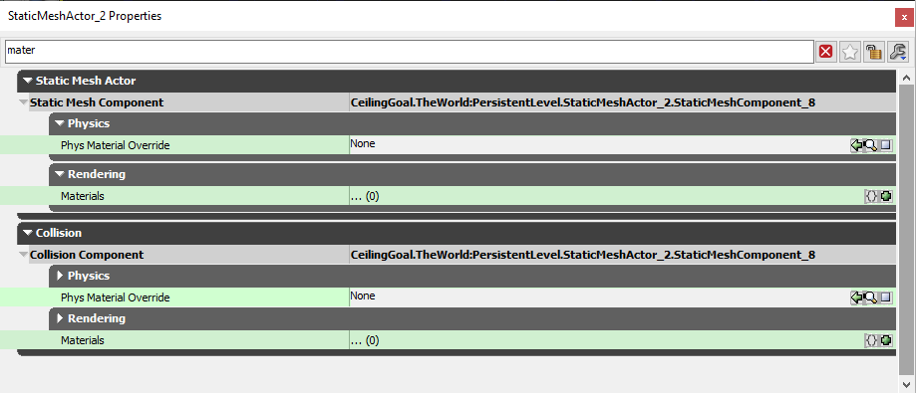Collapse the Collision category header

[28, 233]
